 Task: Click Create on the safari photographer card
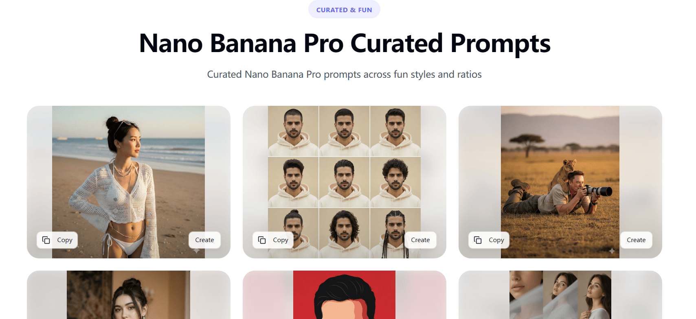coord(636,240)
